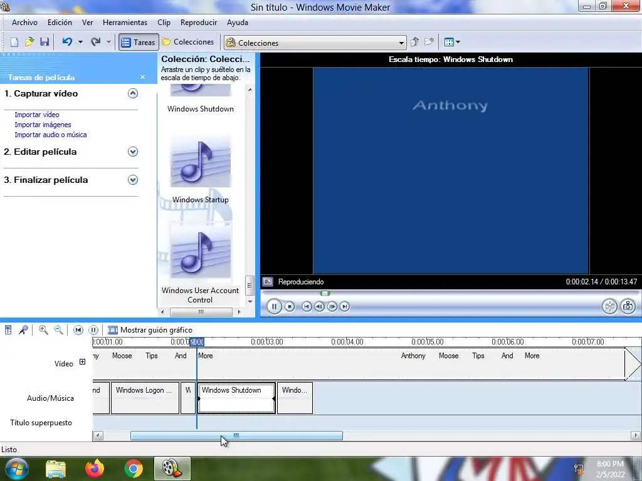642x481 pixels.
Task: Open the Herramientas menu
Action: [x=125, y=23]
